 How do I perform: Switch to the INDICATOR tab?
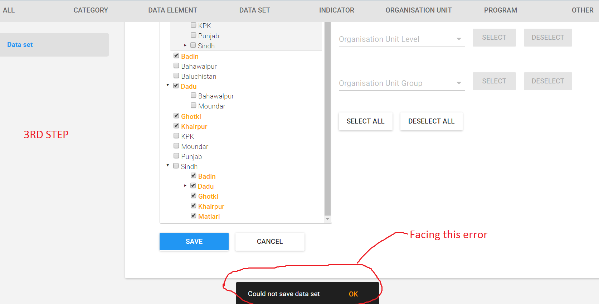(336, 10)
